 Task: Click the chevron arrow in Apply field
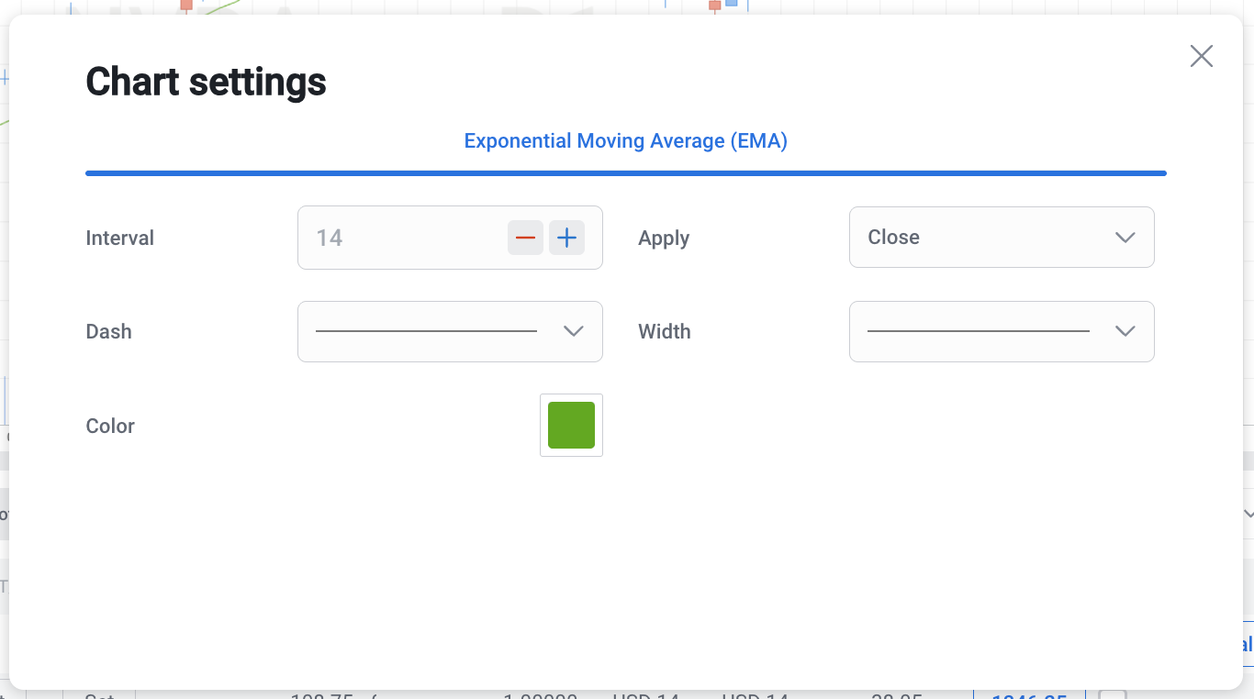point(1125,238)
